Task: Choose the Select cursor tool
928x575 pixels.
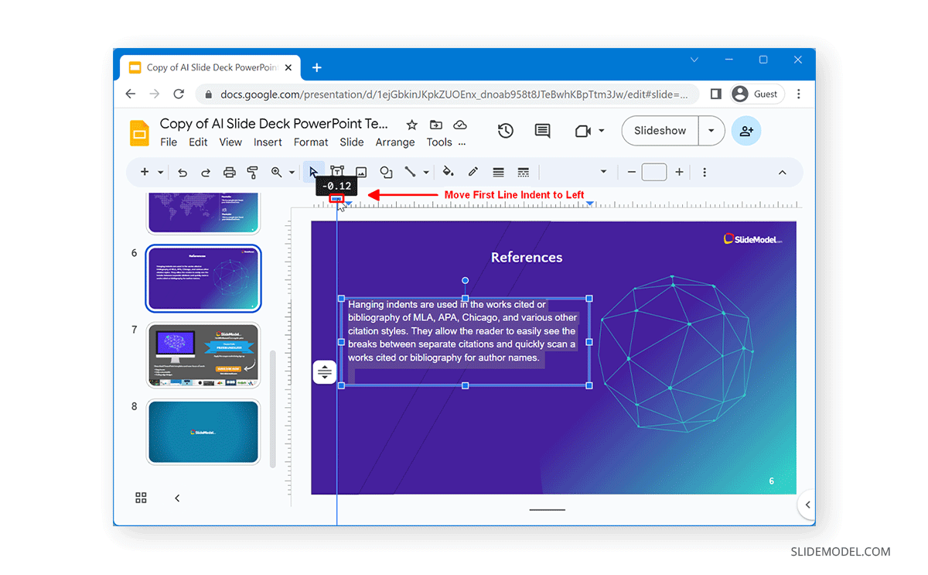Action: [x=313, y=172]
